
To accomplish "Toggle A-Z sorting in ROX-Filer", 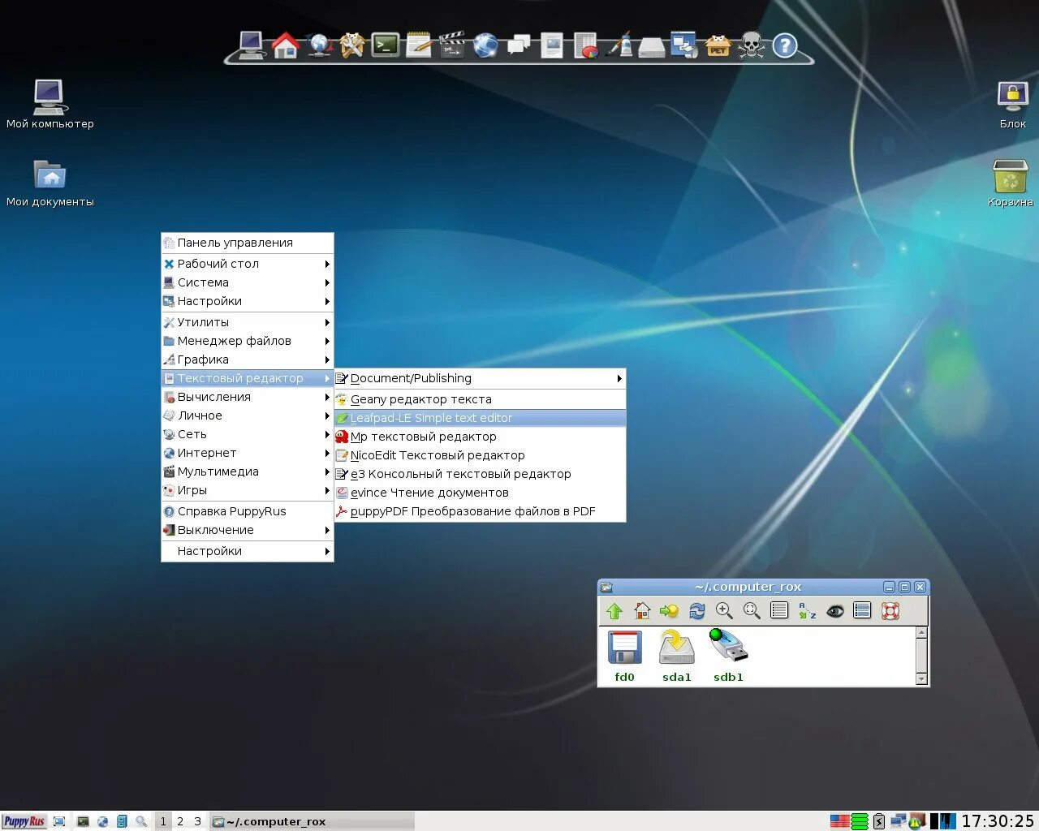I will (x=807, y=610).
